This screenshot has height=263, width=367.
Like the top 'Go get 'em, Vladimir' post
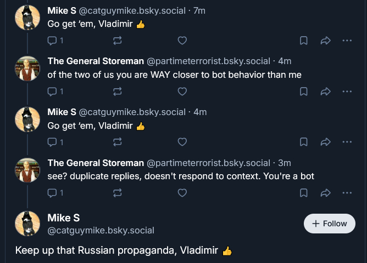(182, 41)
